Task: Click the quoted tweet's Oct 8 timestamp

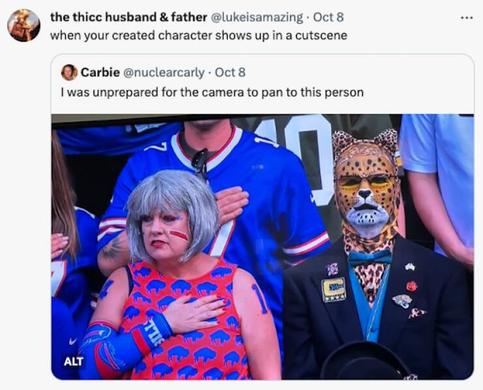Action: (230, 72)
